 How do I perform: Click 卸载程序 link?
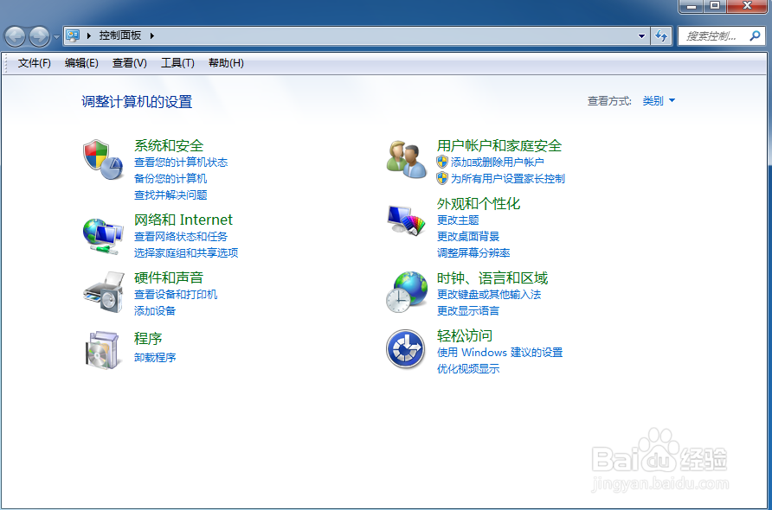click(x=155, y=358)
